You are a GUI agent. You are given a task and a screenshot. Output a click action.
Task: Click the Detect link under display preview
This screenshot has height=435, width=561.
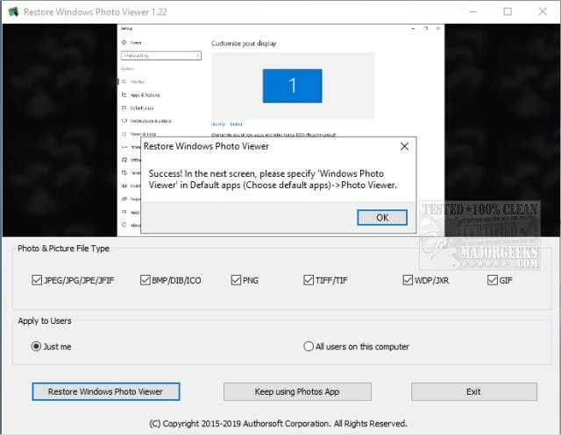[236, 124]
